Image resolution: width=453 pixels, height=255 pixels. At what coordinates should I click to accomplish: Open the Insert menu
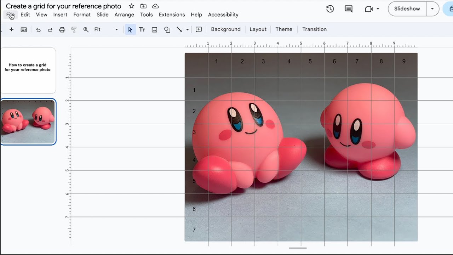60,15
